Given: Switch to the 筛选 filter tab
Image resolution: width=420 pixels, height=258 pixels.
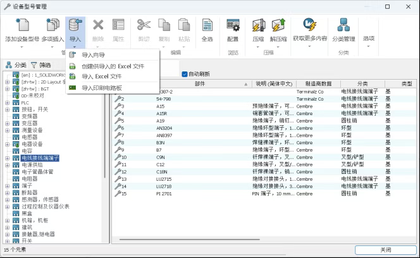Looking at the screenshot, I should coord(40,64).
